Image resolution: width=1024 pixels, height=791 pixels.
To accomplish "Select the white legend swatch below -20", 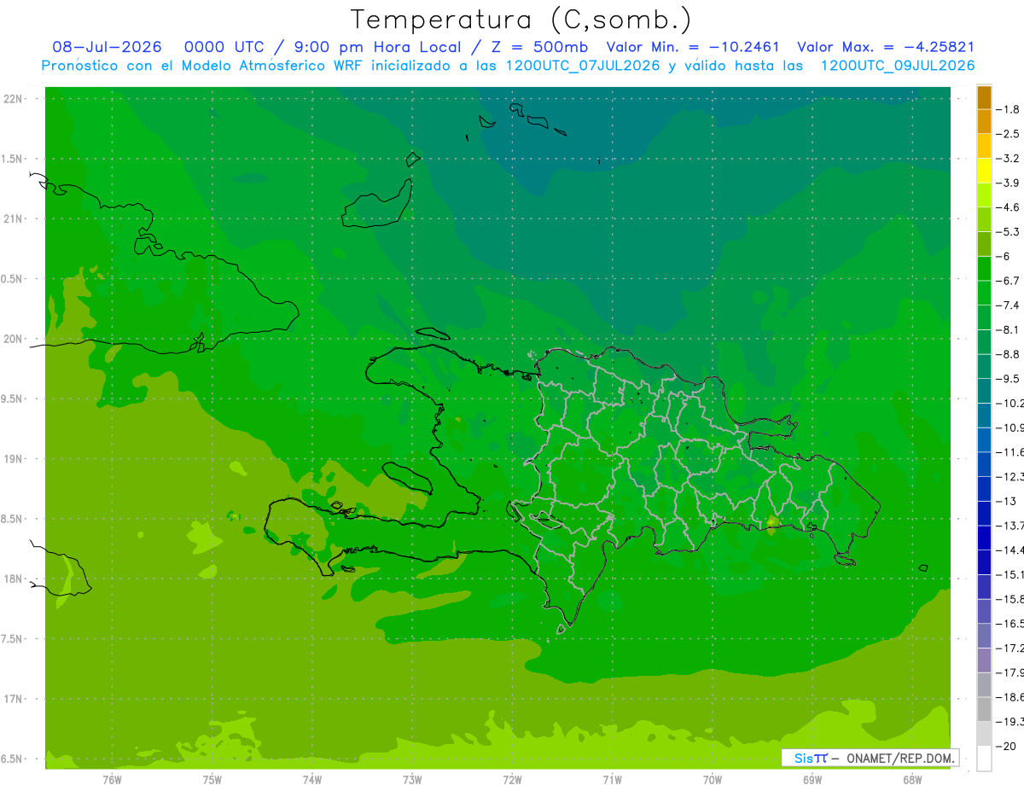I will click(984, 759).
